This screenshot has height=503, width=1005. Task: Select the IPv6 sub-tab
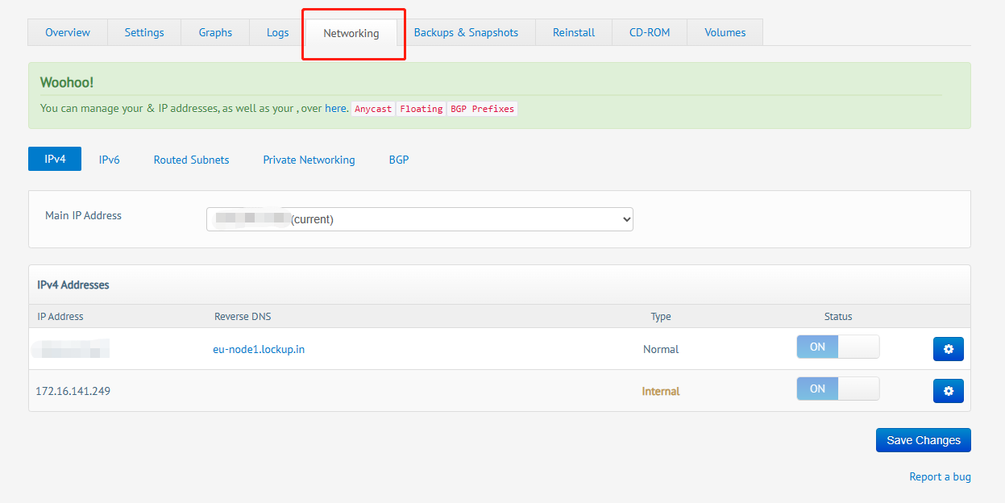tap(109, 160)
